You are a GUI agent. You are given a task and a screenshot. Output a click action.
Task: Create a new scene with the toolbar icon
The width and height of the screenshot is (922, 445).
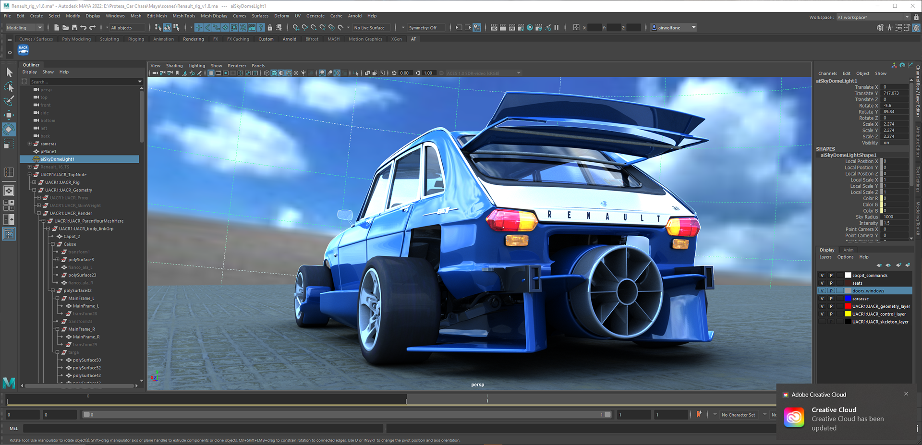pyautogui.click(x=57, y=28)
